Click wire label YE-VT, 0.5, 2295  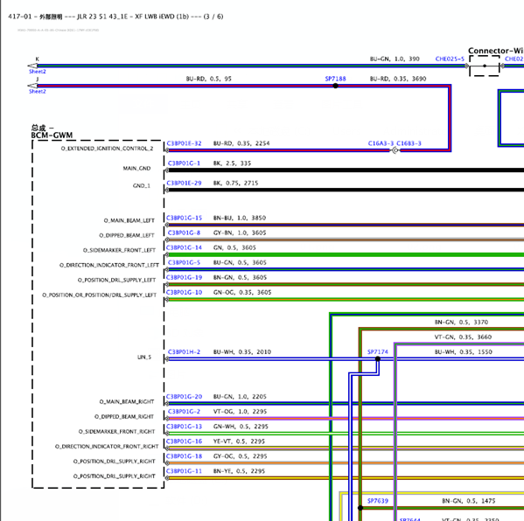239,441
